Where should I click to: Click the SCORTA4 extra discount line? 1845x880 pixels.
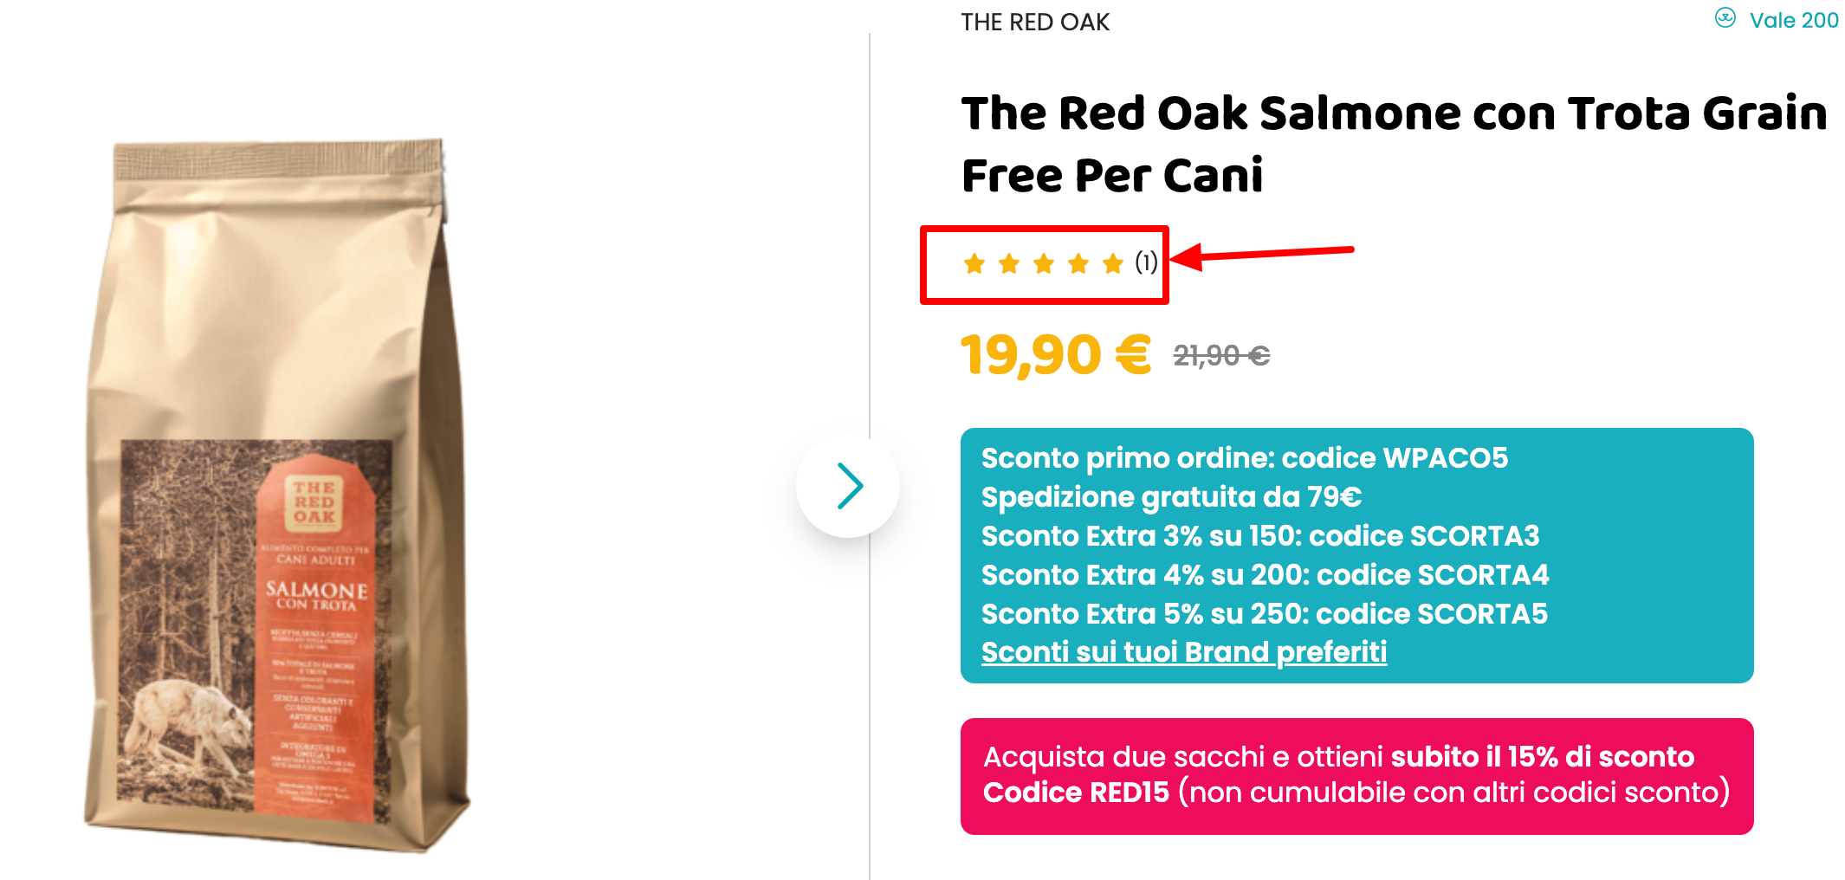pos(1265,574)
